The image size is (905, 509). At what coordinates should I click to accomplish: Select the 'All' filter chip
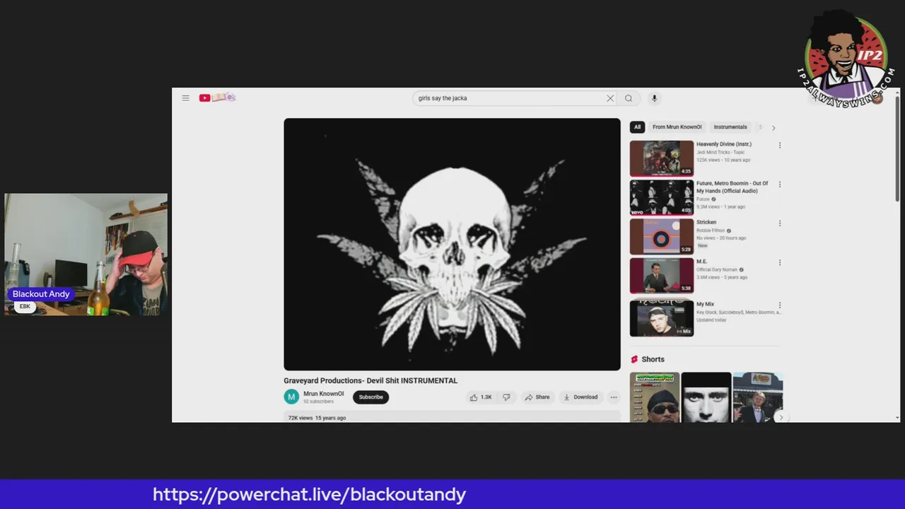point(637,127)
